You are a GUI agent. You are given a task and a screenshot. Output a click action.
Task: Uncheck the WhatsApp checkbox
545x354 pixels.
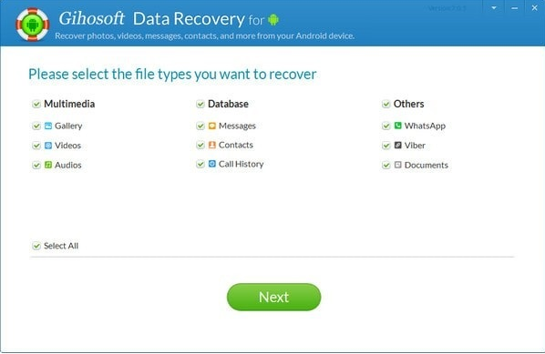pos(386,126)
